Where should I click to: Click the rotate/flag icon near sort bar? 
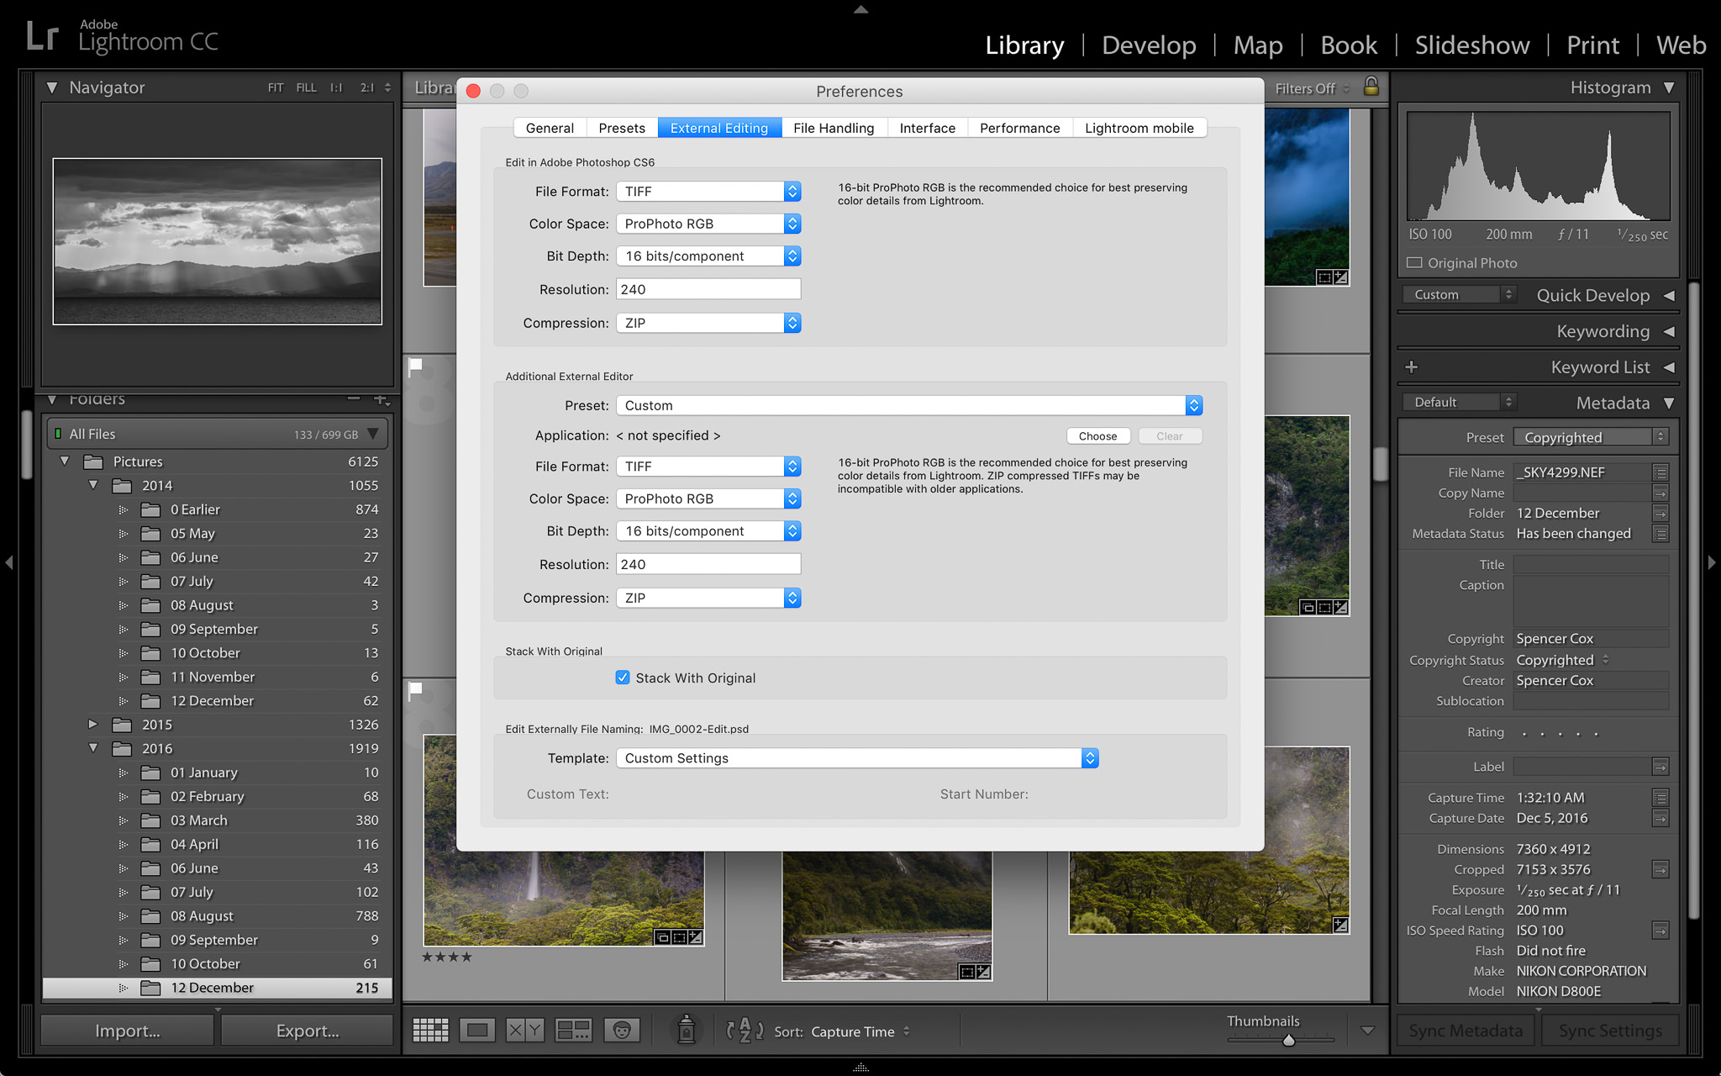coord(746,1030)
